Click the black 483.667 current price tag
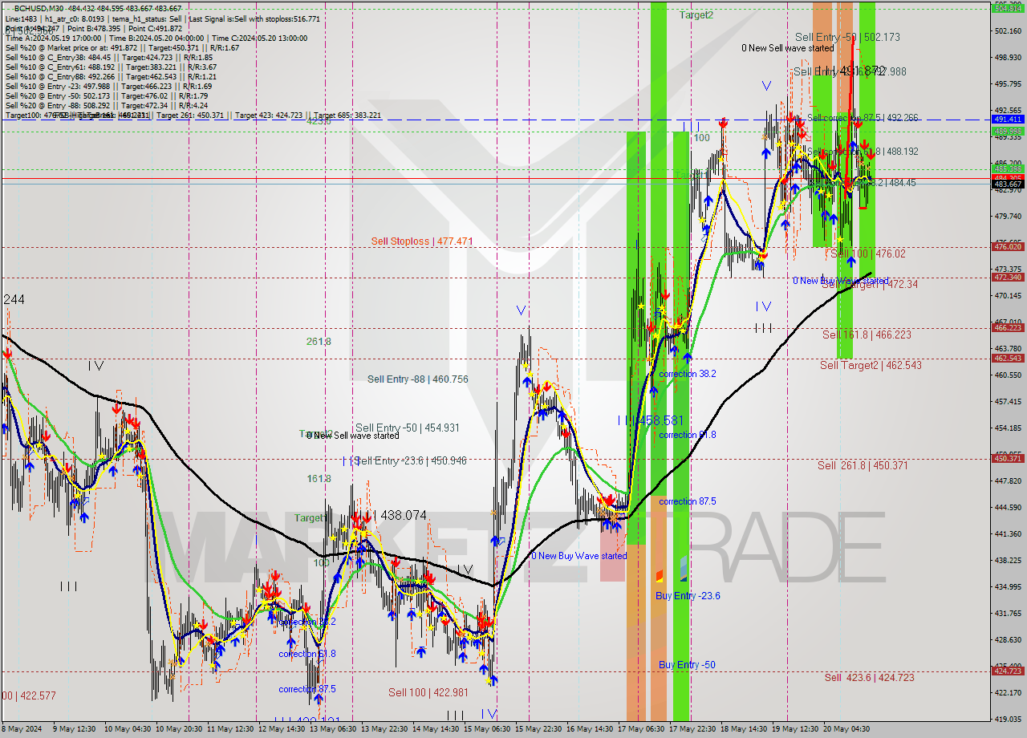 [x=1008, y=184]
